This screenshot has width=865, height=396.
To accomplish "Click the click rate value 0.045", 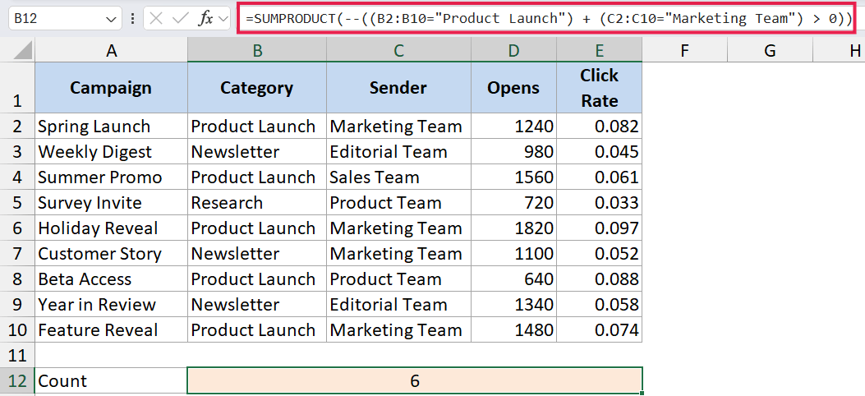I will pyautogui.click(x=600, y=152).
